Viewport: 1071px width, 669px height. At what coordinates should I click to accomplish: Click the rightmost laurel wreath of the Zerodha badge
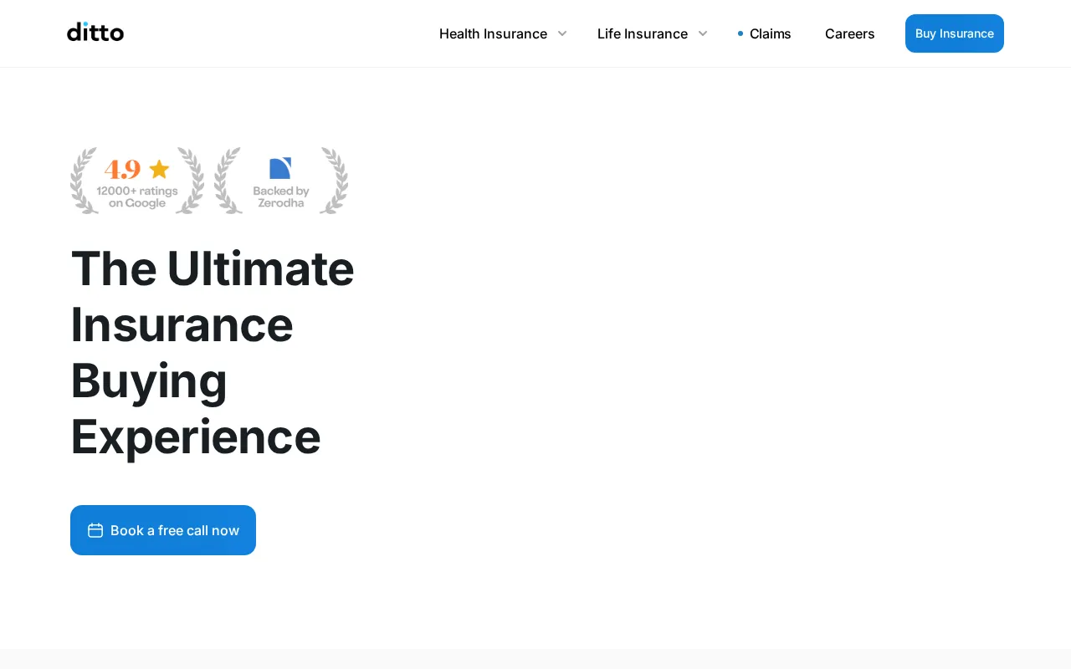click(334, 180)
